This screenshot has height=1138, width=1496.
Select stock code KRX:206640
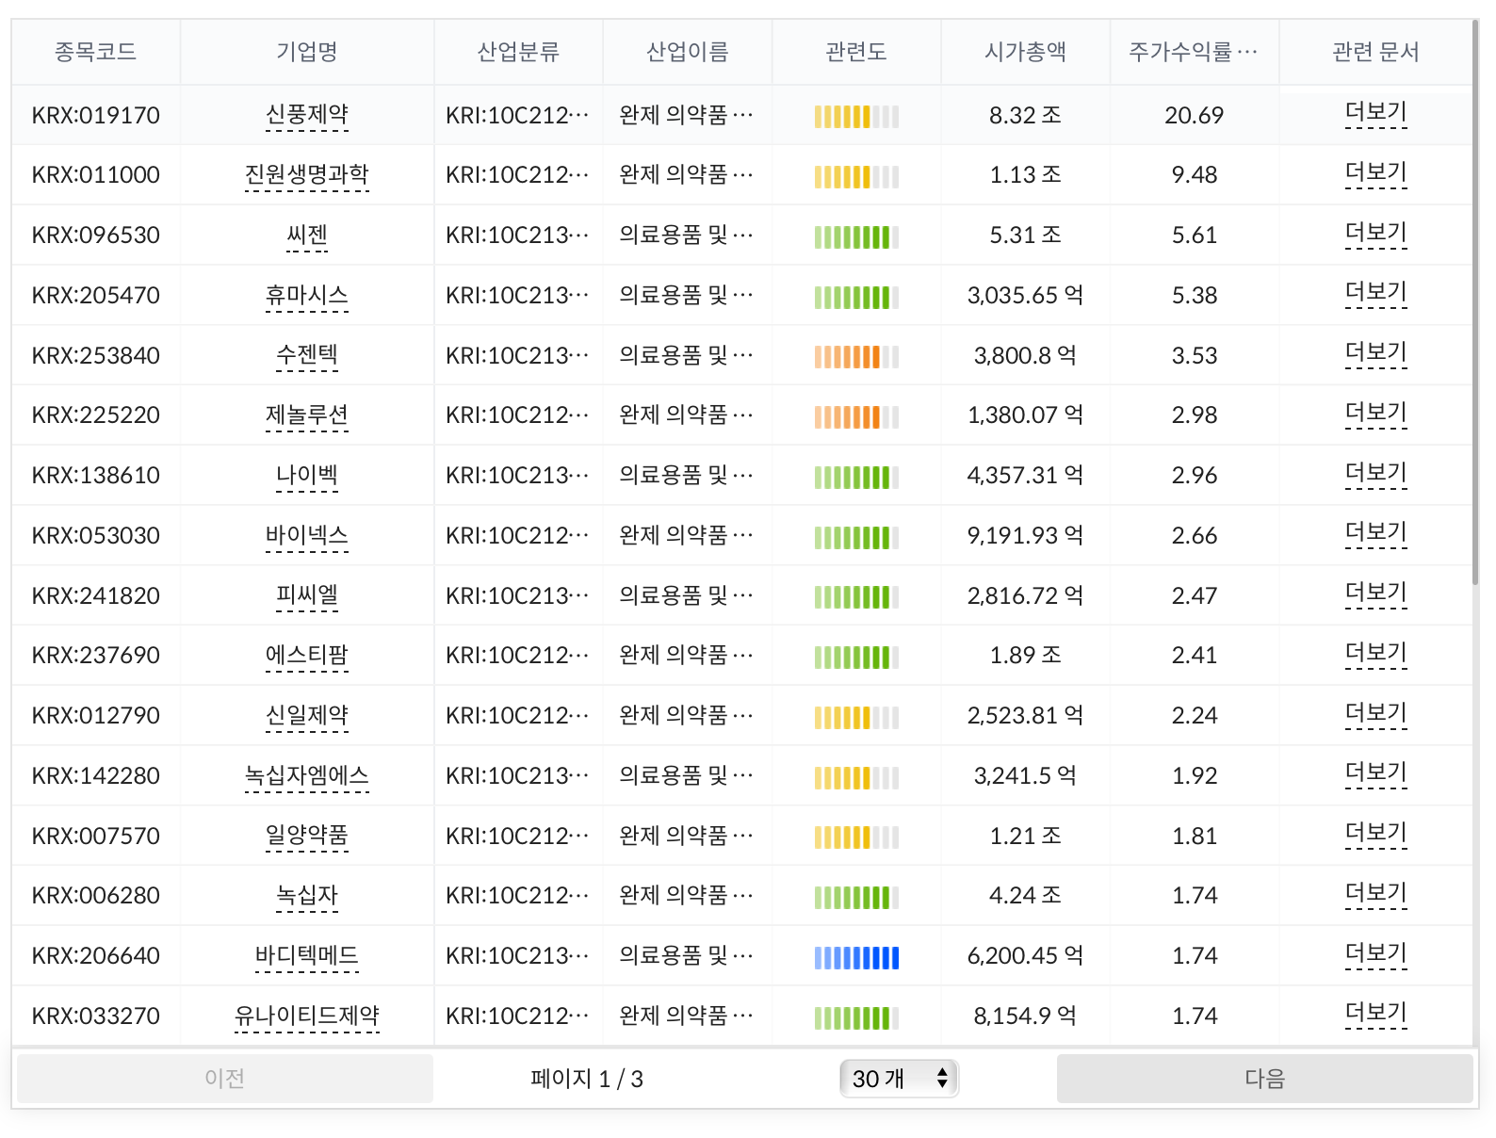click(x=95, y=956)
